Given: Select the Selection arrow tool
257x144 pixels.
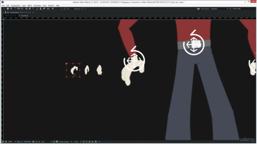Looking at the screenshot, I should point(4,9).
